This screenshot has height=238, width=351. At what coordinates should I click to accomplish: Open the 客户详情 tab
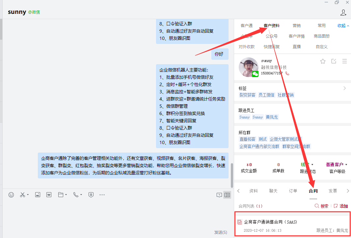(297, 36)
